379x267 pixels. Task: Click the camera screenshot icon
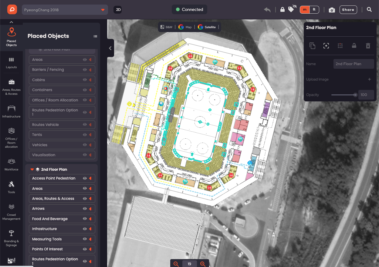pos(332,10)
